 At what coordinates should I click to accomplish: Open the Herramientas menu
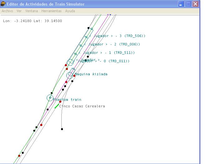[51, 11]
